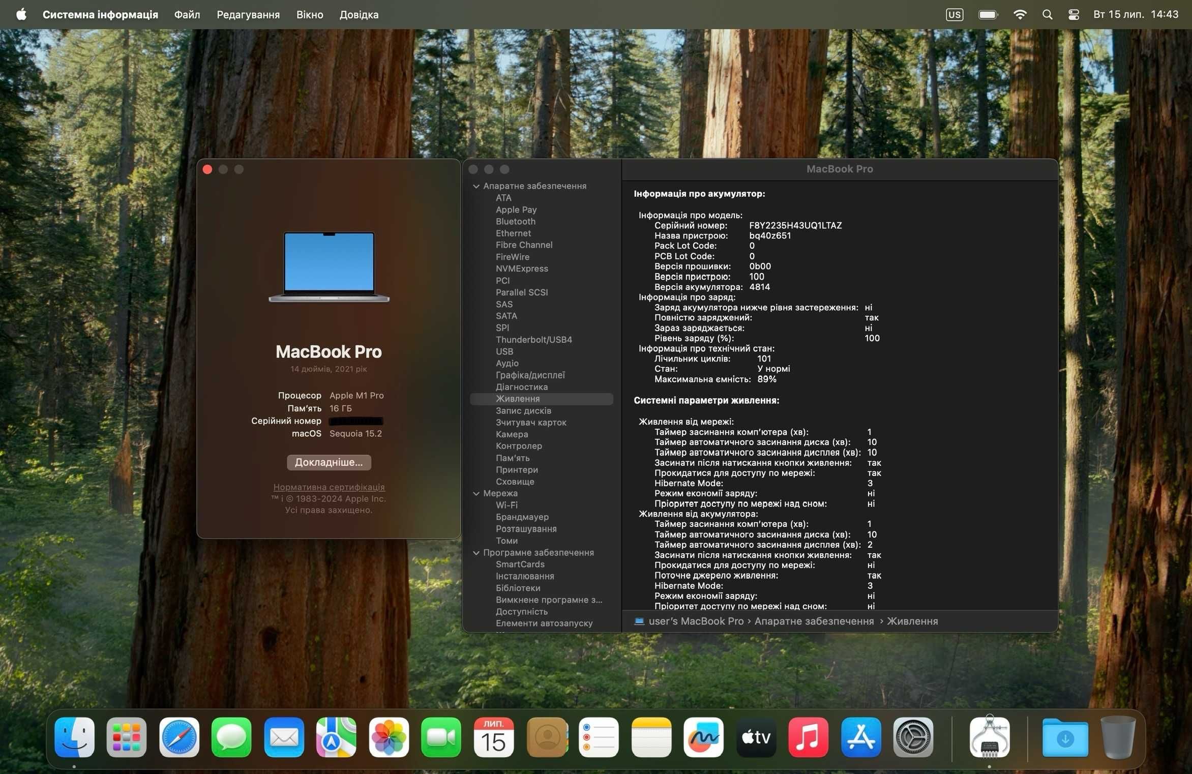
Task: Open Launchpad in the Dock
Action: pyautogui.click(x=127, y=737)
